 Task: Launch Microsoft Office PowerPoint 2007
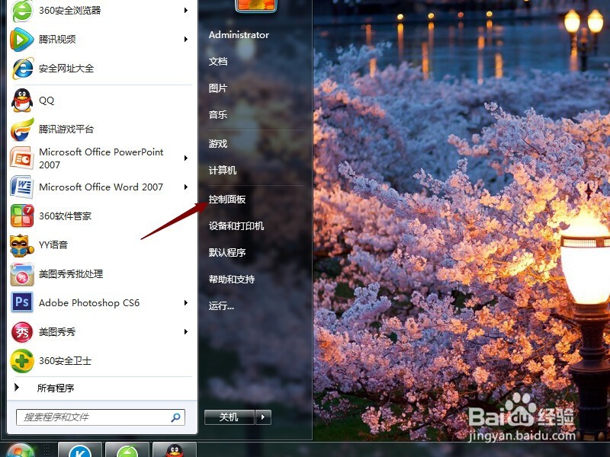click(100, 158)
